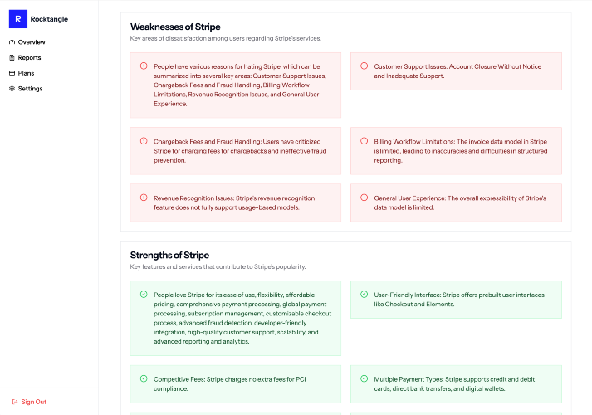Click the Reports document icon
Viewport: 592px width, 415px height.
pyautogui.click(x=12, y=58)
